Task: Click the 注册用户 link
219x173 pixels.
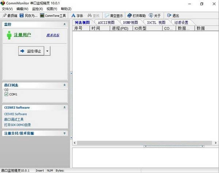Action: tap(22, 35)
